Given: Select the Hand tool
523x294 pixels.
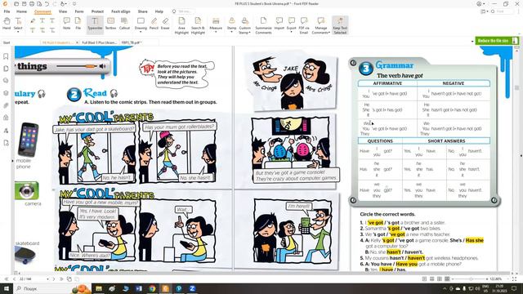Looking at the screenshot, I should coord(7,24).
